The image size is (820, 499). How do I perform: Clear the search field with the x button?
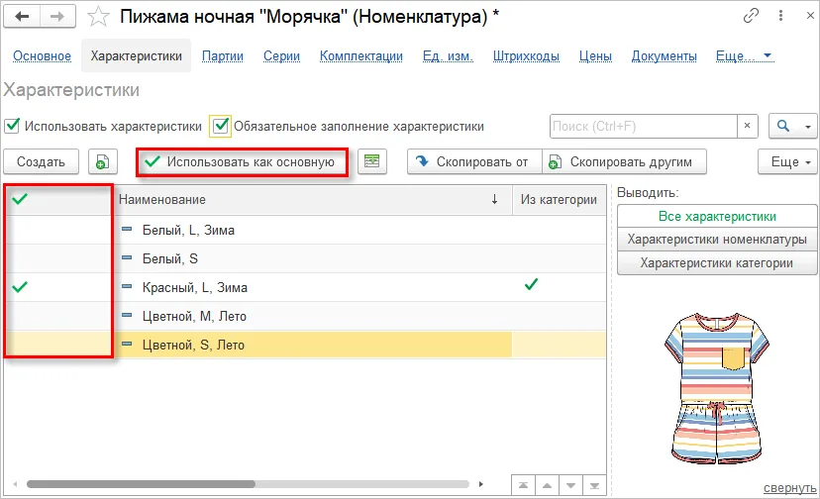748,126
